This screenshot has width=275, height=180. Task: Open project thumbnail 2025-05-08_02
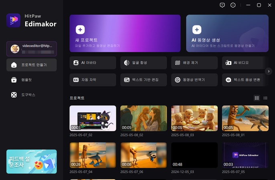coord(144,118)
